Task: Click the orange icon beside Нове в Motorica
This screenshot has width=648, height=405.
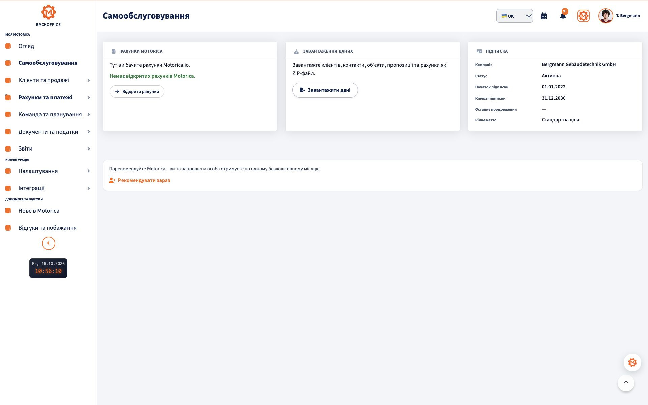Action: coord(8,211)
